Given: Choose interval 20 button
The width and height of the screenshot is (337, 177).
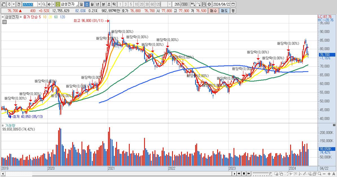Looking at the screenshot, I should [x=142, y=4].
